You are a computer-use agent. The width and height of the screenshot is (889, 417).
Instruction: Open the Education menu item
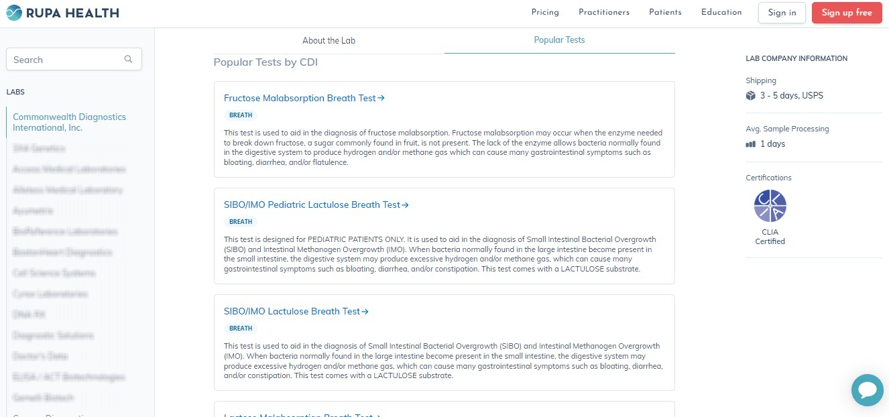coord(721,12)
